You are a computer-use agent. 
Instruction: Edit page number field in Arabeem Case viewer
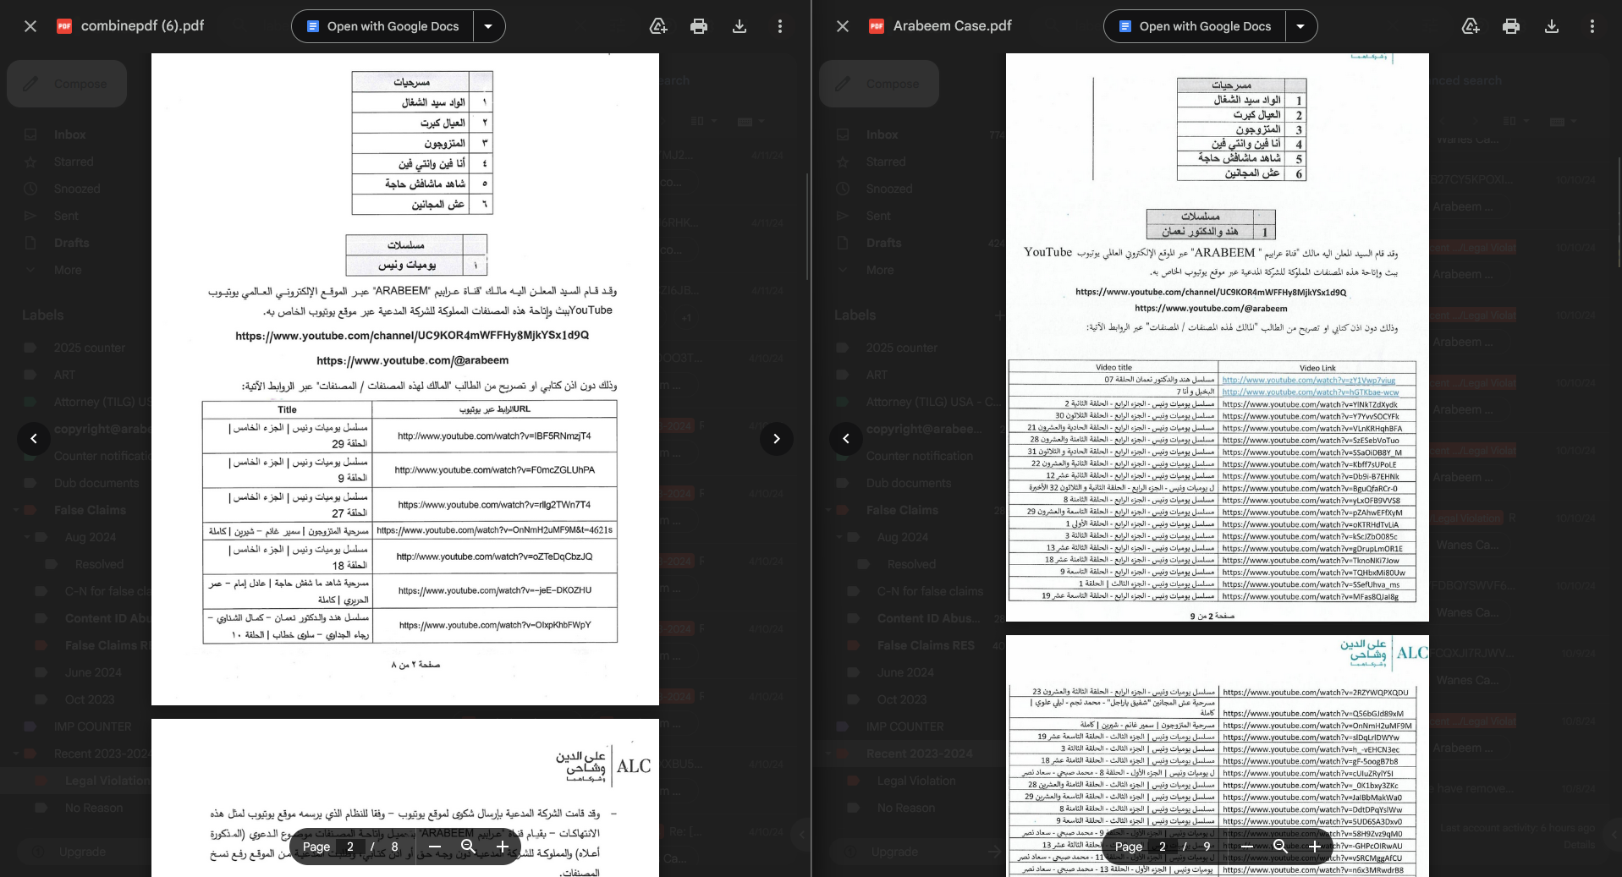click(1163, 847)
